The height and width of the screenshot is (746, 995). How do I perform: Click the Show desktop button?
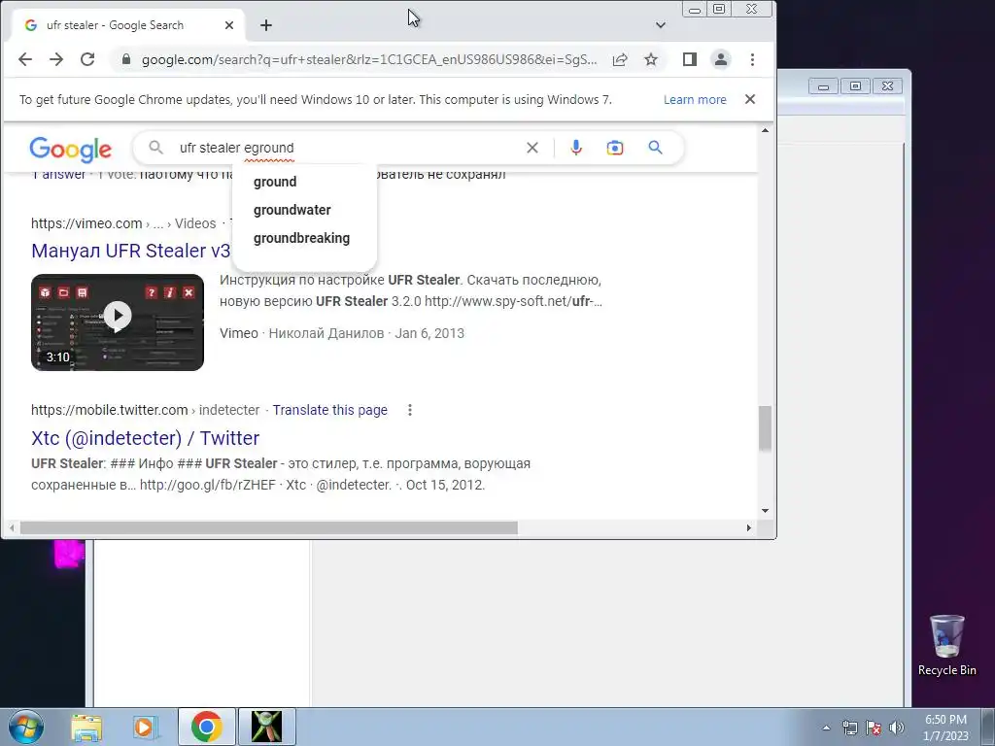tap(988, 727)
